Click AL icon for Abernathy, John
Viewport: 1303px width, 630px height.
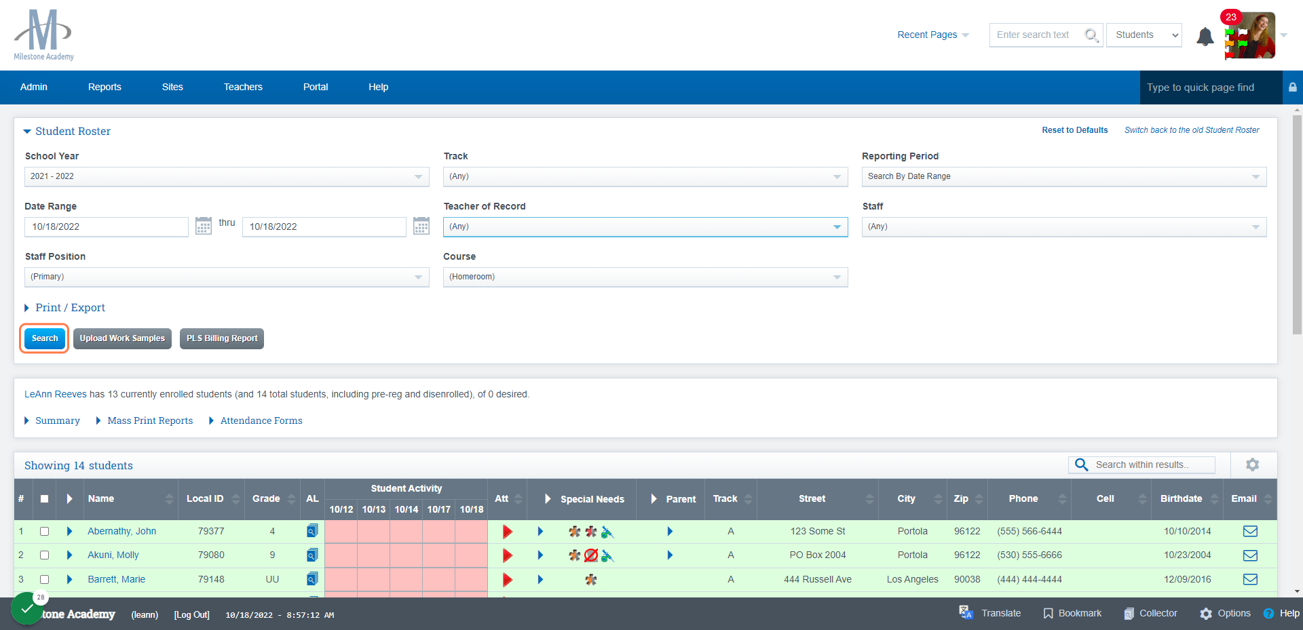(x=312, y=531)
